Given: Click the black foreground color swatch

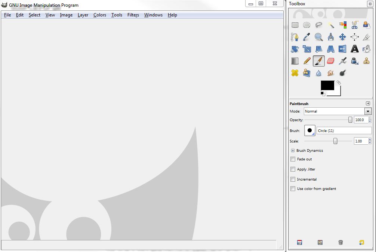Looking at the screenshot, I should click(327, 85).
